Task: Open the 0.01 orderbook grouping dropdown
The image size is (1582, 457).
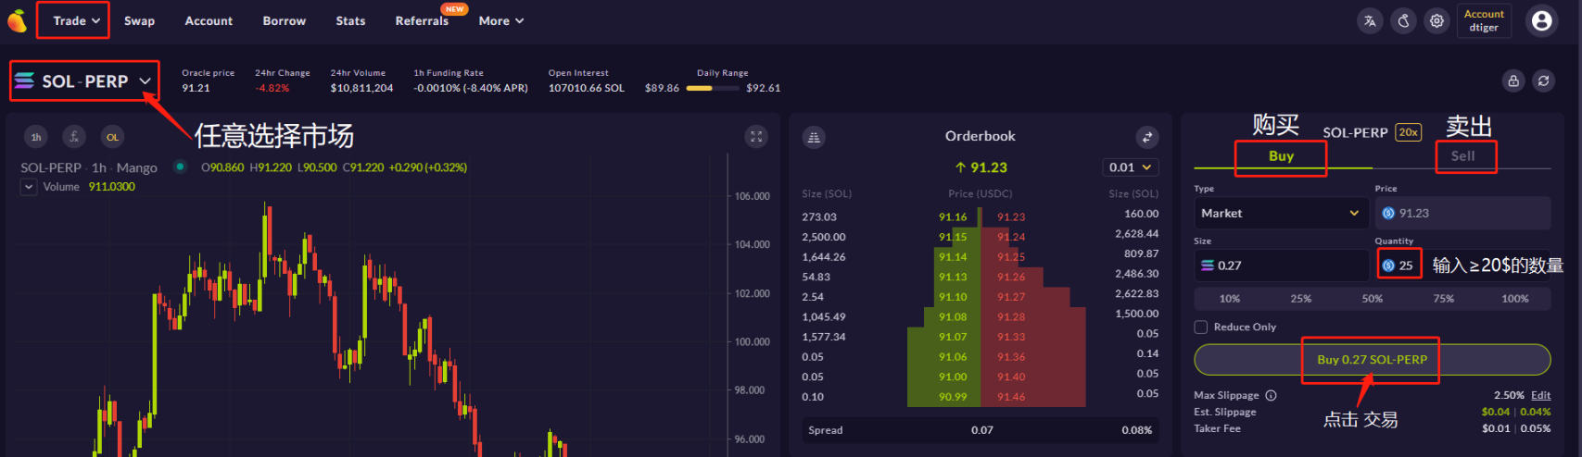Action: tap(1131, 167)
